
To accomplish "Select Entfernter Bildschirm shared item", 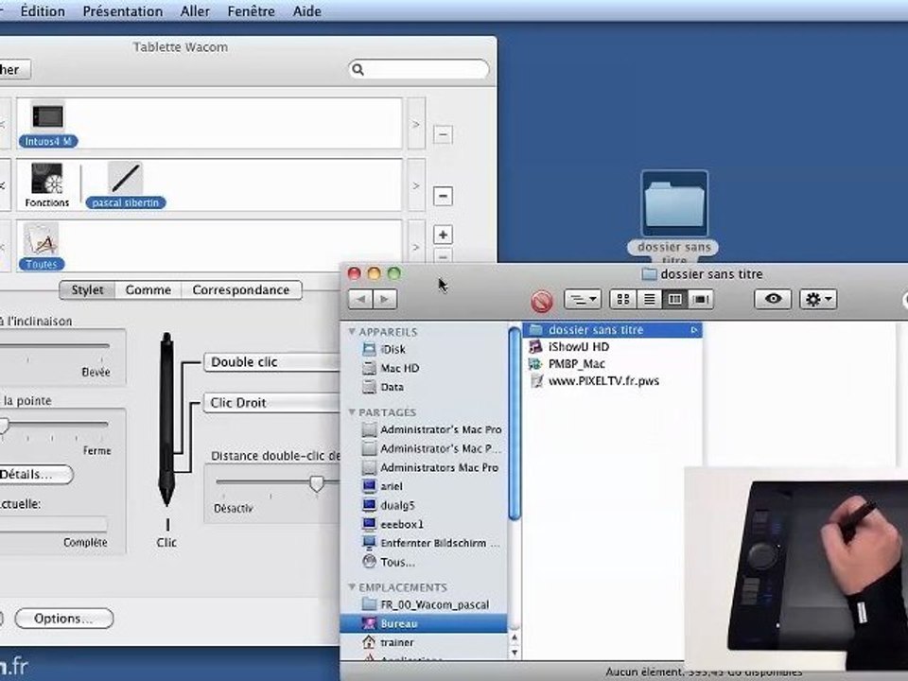I will (431, 543).
